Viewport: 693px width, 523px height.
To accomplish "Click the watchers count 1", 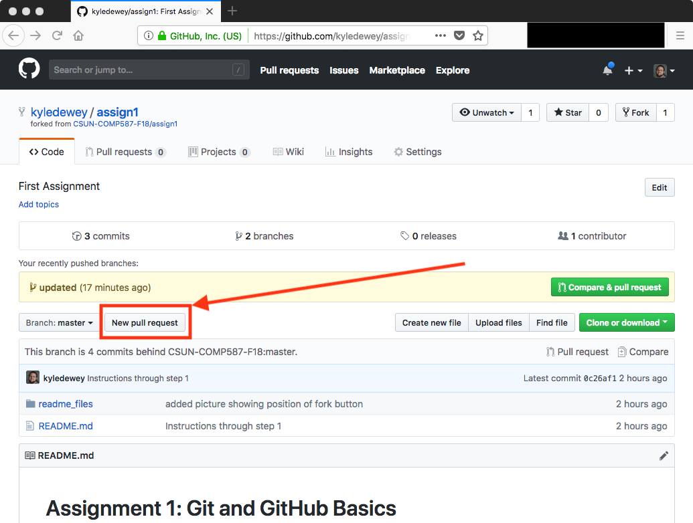I will [530, 112].
